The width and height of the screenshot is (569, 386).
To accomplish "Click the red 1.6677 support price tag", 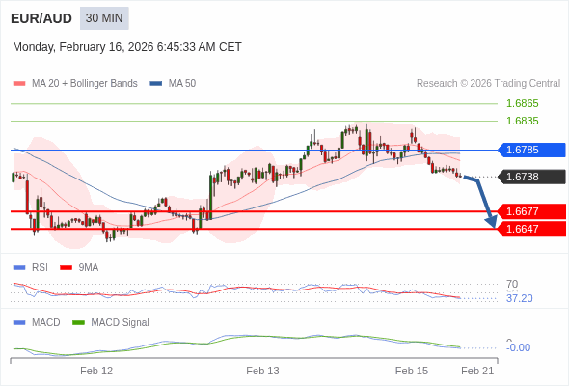I will tap(531, 211).
